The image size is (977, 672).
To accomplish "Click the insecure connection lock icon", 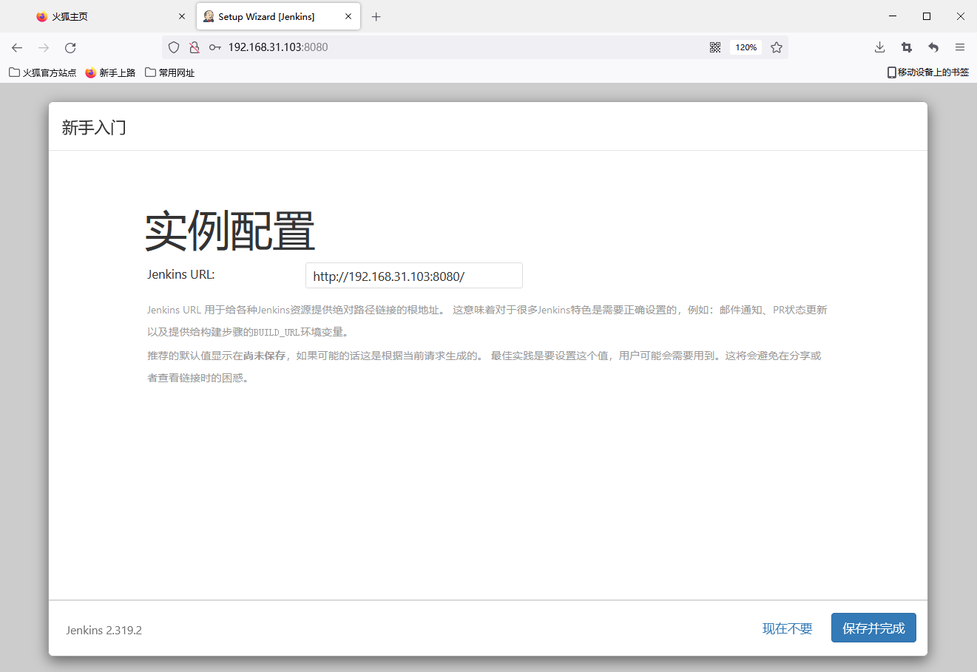I will pyautogui.click(x=195, y=47).
